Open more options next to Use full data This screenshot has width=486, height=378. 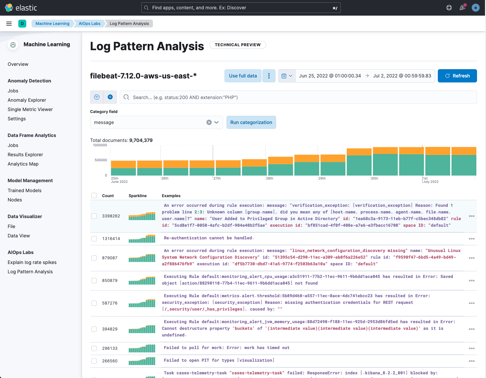pyautogui.click(x=269, y=76)
